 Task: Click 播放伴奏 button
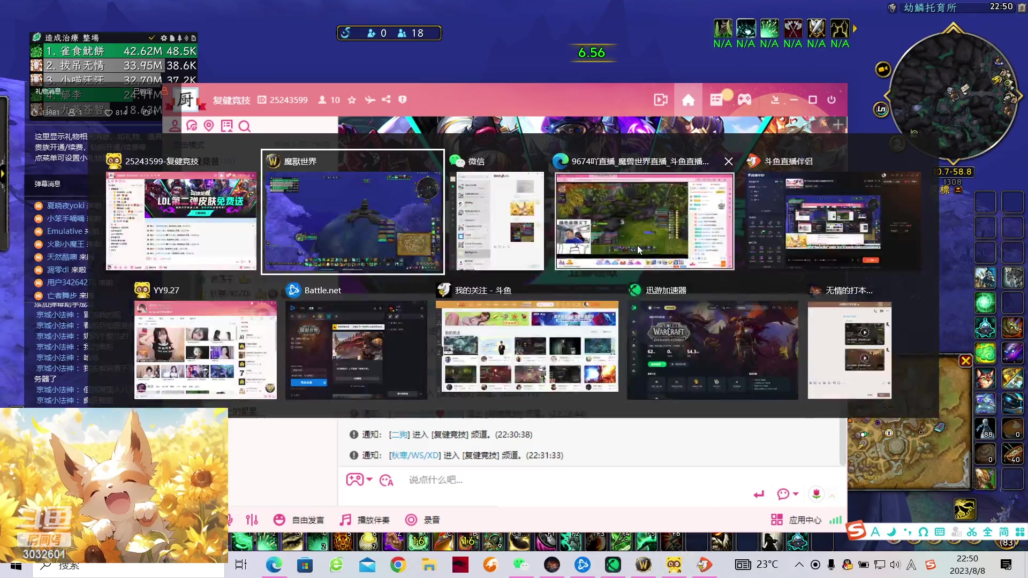365,520
